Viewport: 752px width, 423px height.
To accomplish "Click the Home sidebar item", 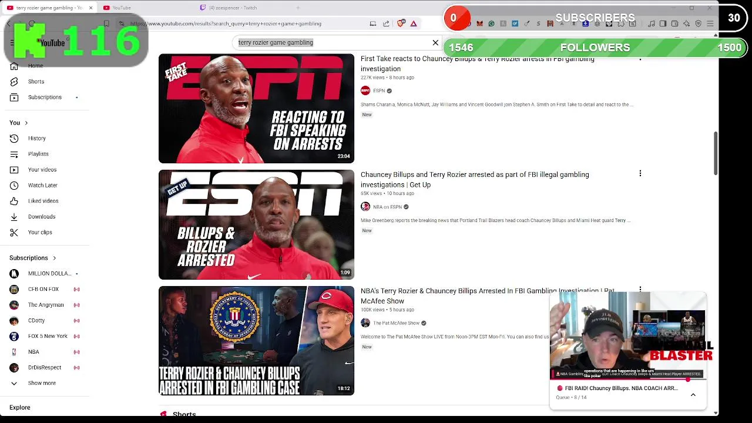I will [35, 66].
